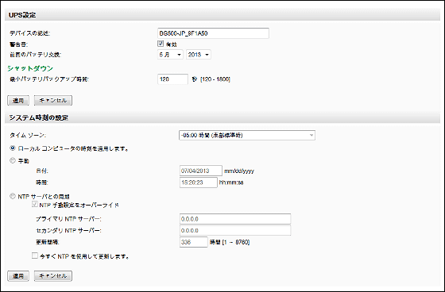445x292 pixels.
Task: Click キャンセル button in UPS settings section
Action: (x=53, y=100)
